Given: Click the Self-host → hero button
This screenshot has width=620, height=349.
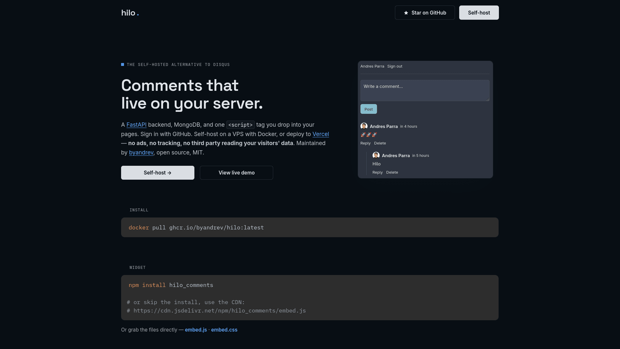Looking at the screenshot, I should pyautogui.click(x=158, y=173).
